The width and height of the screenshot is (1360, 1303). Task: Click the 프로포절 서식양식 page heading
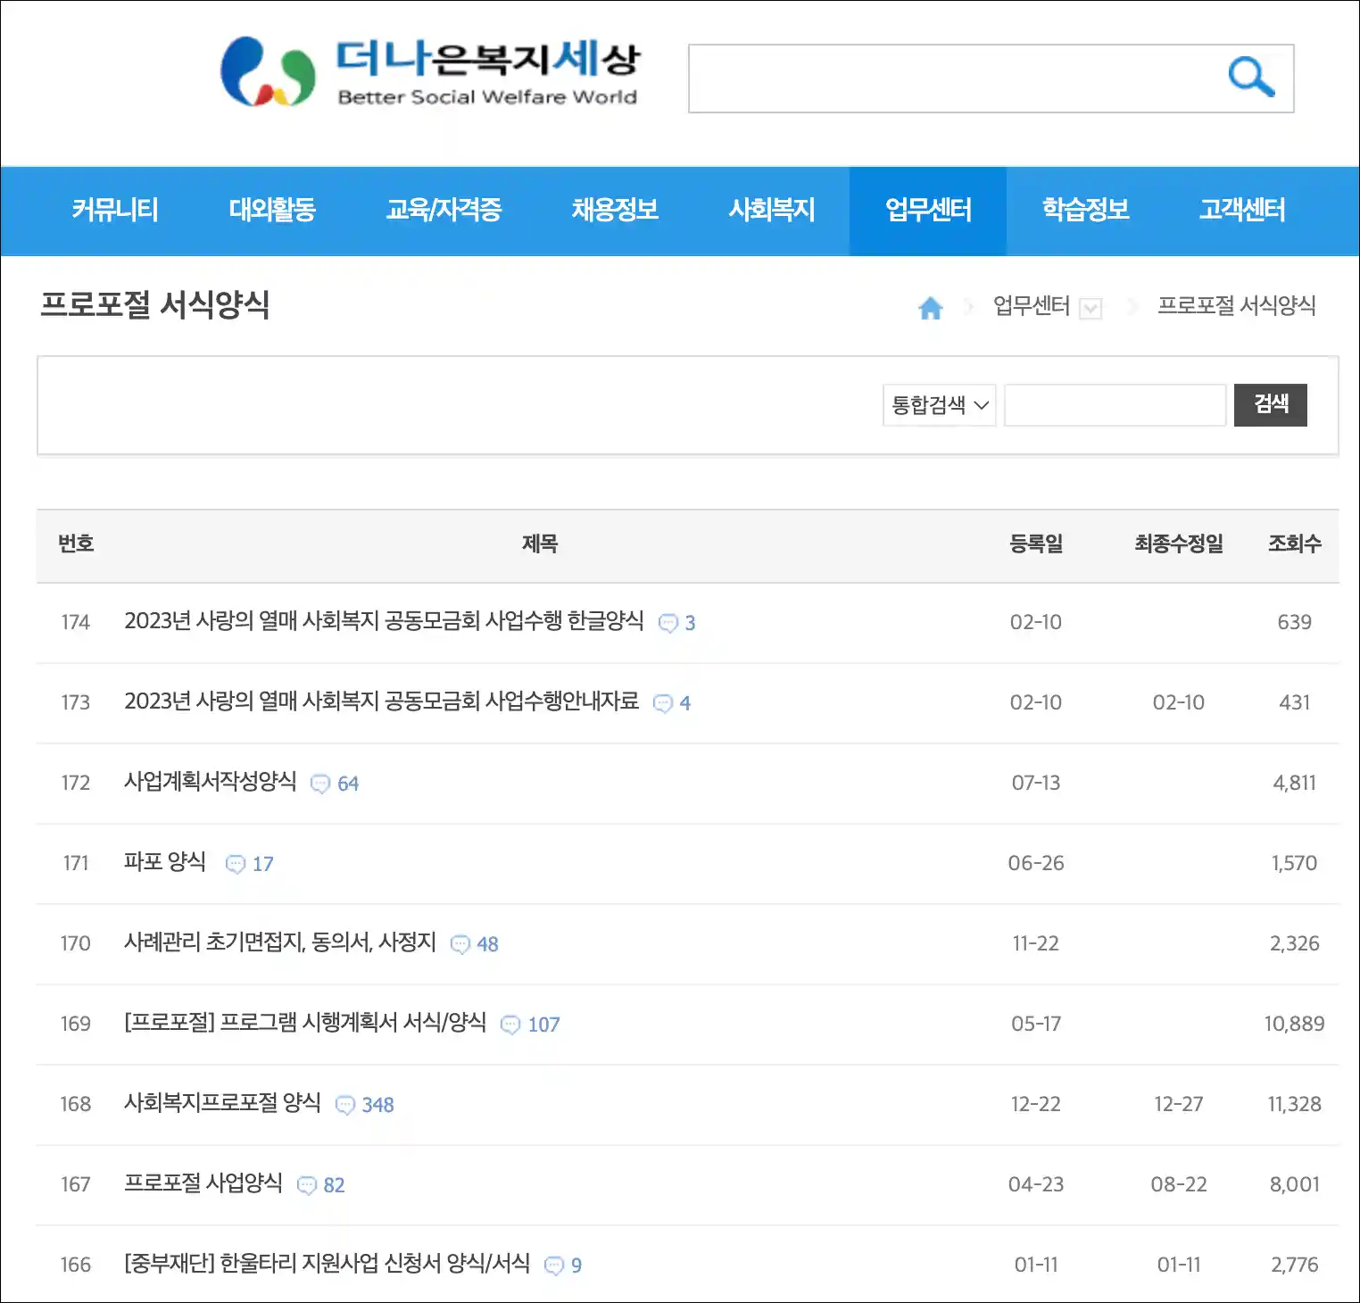coord(155,305)
